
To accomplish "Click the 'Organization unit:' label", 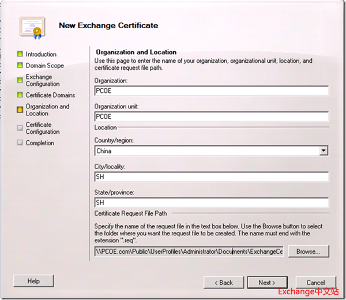I will [116, 106].
